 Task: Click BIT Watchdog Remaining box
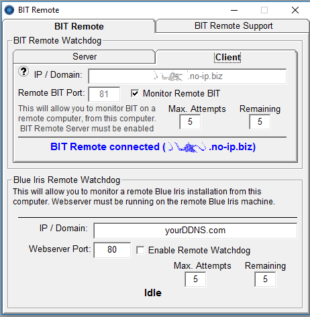pos(260,122)
